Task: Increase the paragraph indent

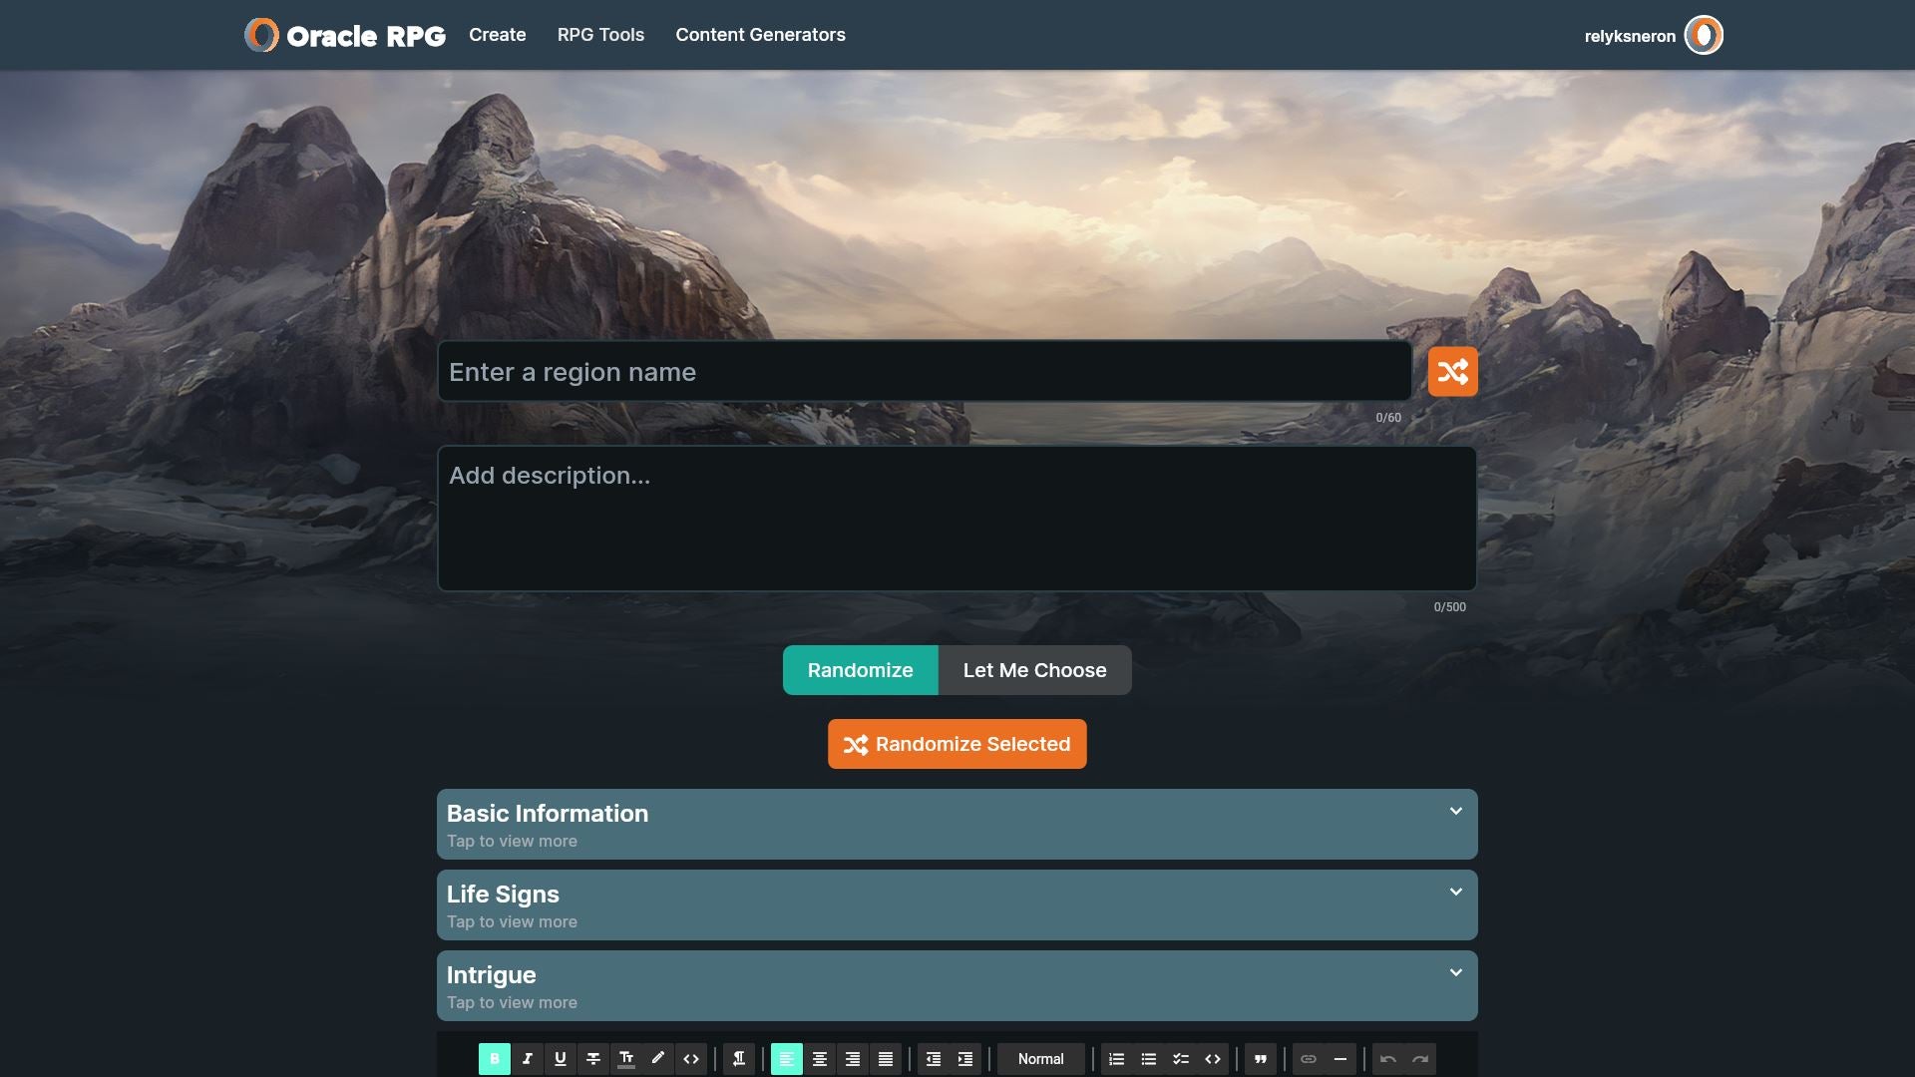Action: [x=964, y=1059]
